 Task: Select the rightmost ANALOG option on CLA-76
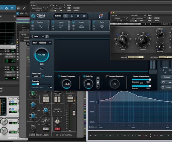point(141,57)
